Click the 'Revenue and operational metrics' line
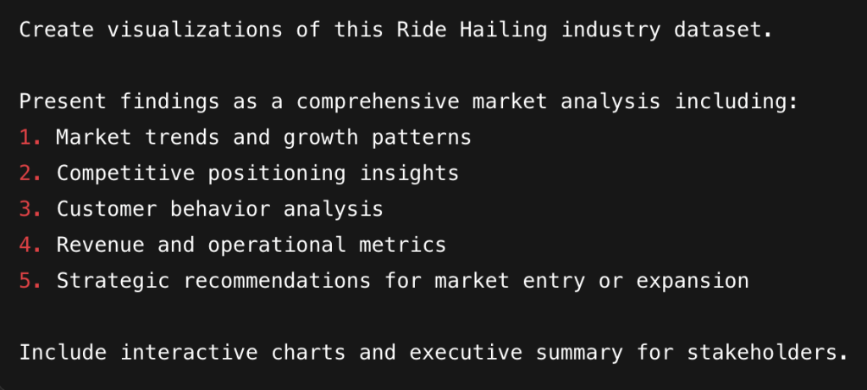 [251, 245]
